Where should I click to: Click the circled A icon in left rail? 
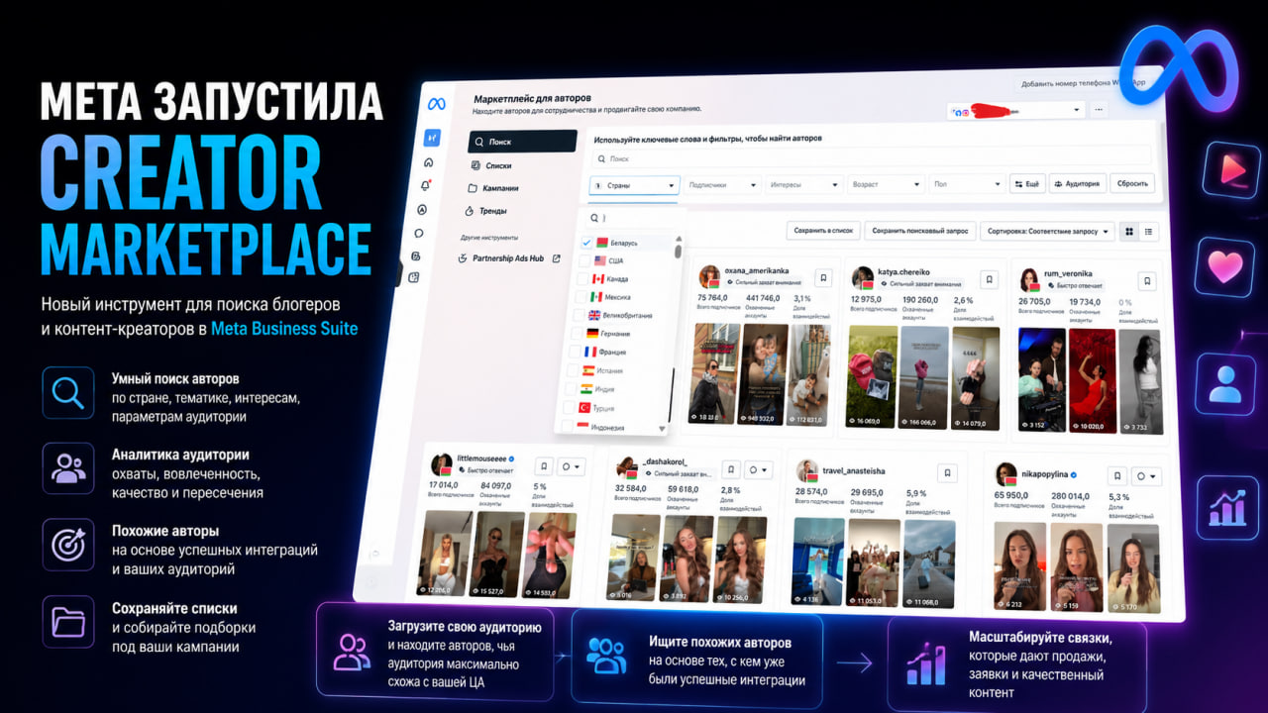pyautogui.click(x=422, y=210)
